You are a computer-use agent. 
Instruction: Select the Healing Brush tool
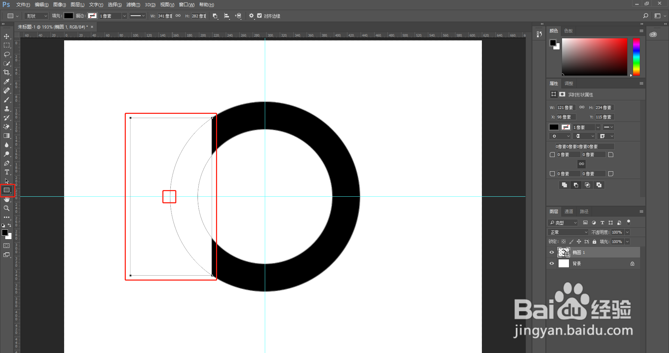(x=7, y=91)
